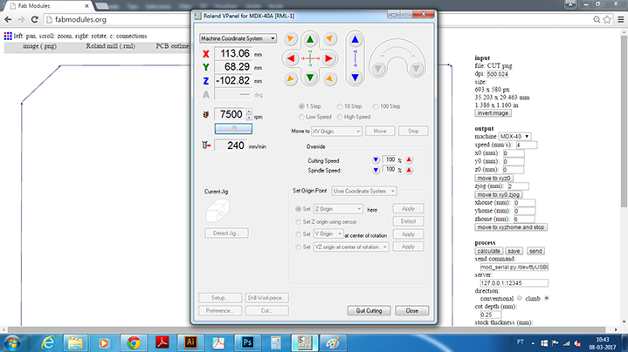Open Y Origin dropdown
This screenshot has height=352, width=628.
328,234
